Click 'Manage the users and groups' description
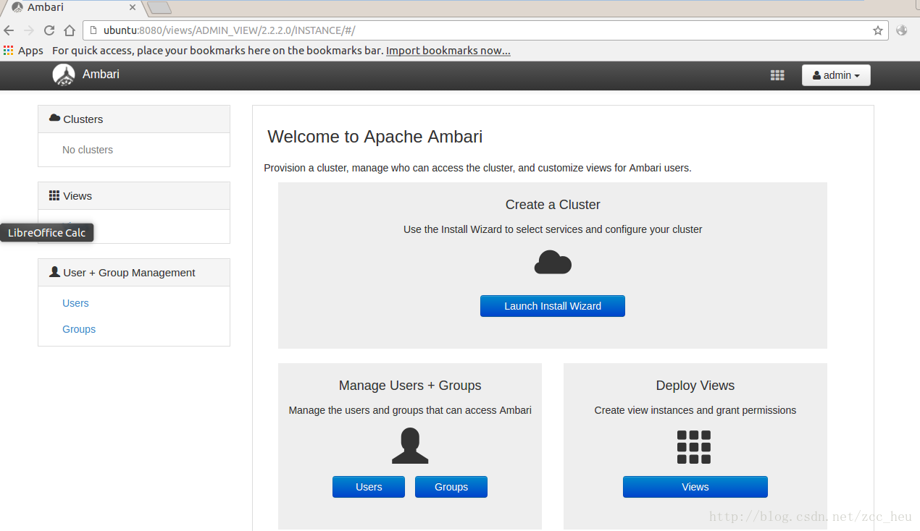The width and height of the screenshot is (920, 531). click(410, 410)
